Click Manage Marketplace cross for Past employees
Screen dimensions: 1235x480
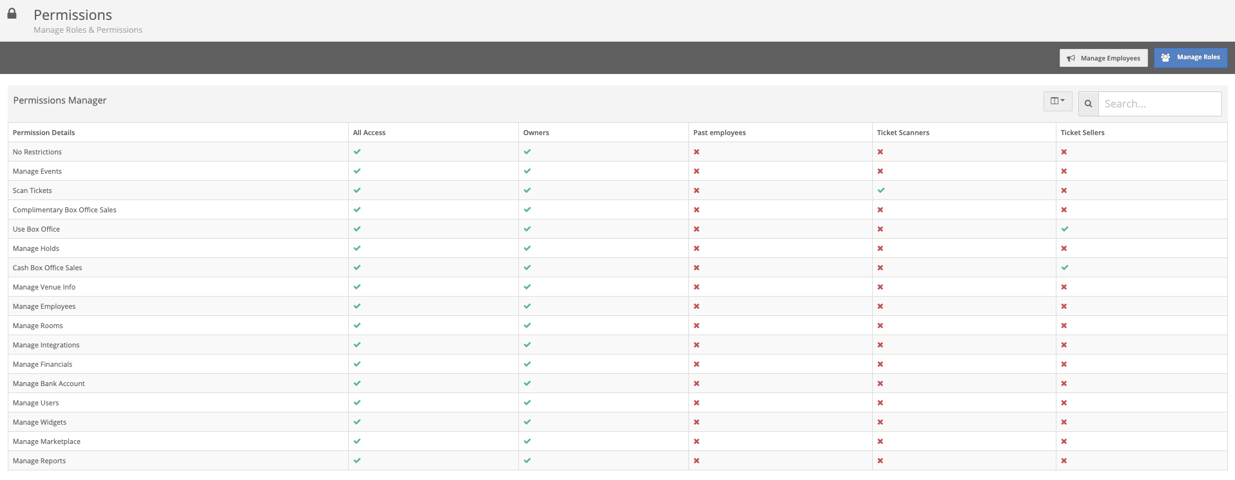pyautogui.click(x=697, y=441)
